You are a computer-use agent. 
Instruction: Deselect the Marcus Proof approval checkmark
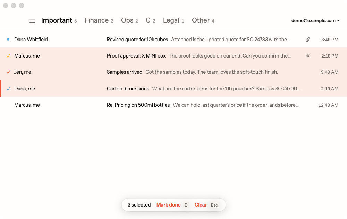point(8,56)
